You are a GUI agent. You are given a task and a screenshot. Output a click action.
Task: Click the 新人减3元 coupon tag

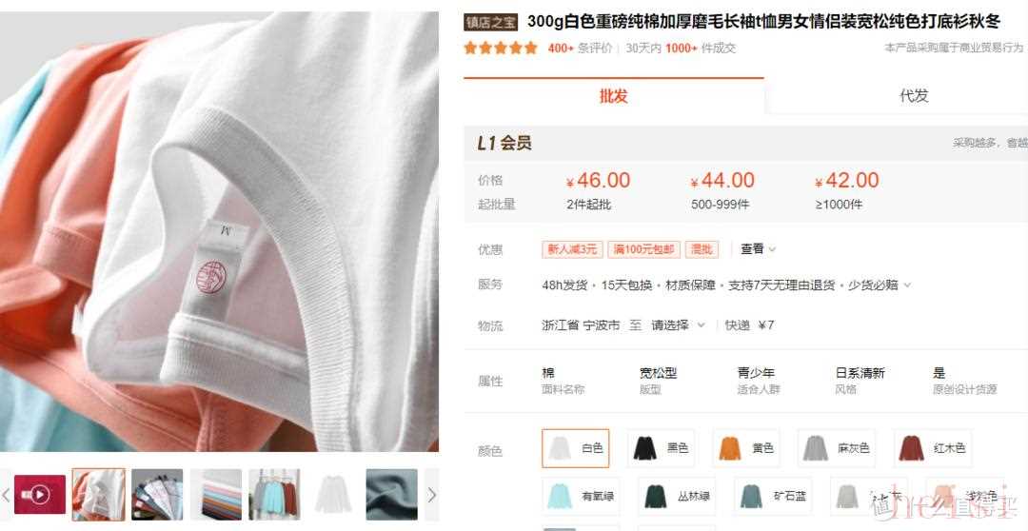click(572, 249)
